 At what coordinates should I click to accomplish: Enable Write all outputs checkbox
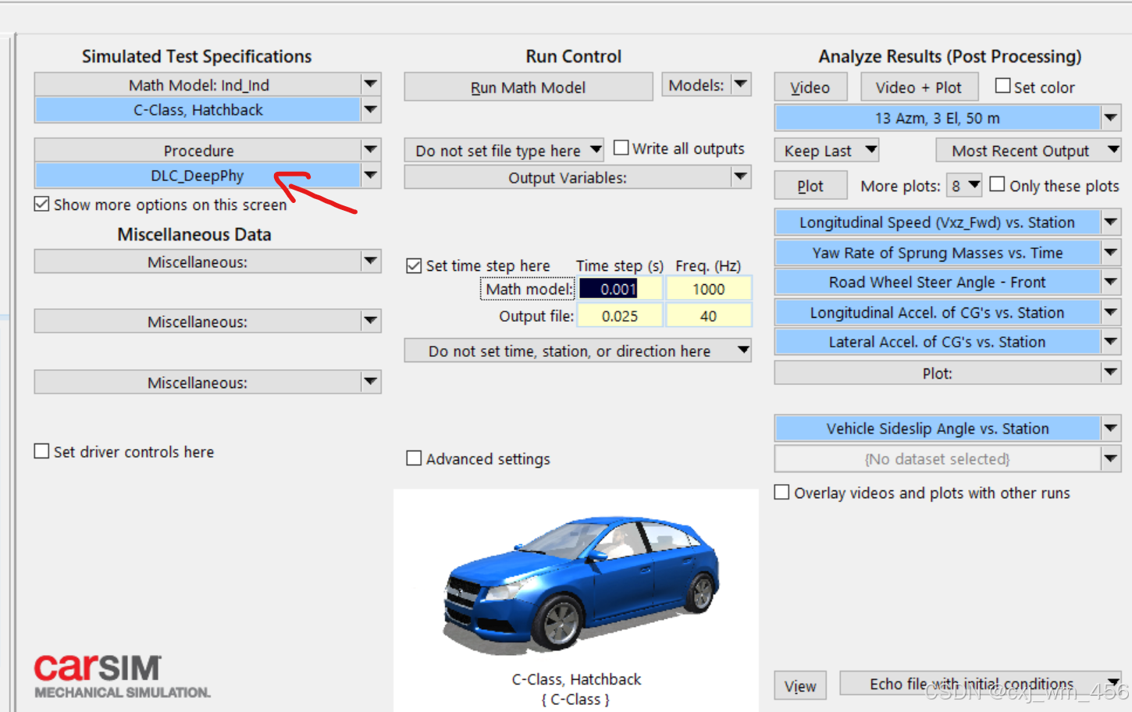pos(621,148)
